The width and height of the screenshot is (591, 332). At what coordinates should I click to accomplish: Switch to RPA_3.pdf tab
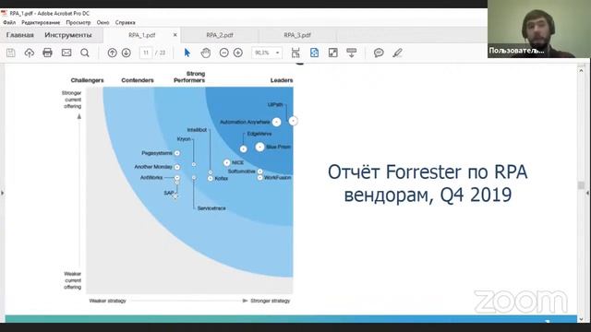point(297,35)
